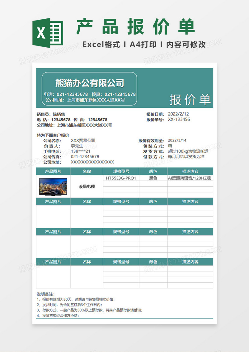The width and height of the screenshot is (249, 352).
Task: Click the 说明备注 heading
Action: click(x=46, y=294)
